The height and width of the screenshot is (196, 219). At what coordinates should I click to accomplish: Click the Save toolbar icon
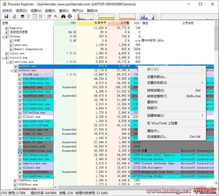click(6, 16)
